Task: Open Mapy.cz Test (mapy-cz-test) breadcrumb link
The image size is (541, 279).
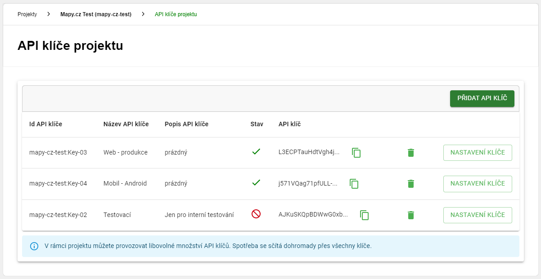Action: point(96,14)
